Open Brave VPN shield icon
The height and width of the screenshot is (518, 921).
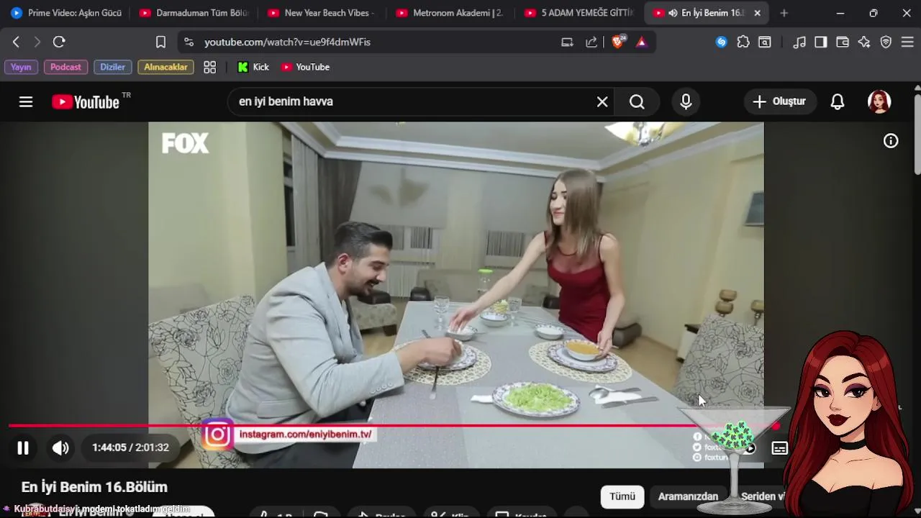click(x=886, y=42)
